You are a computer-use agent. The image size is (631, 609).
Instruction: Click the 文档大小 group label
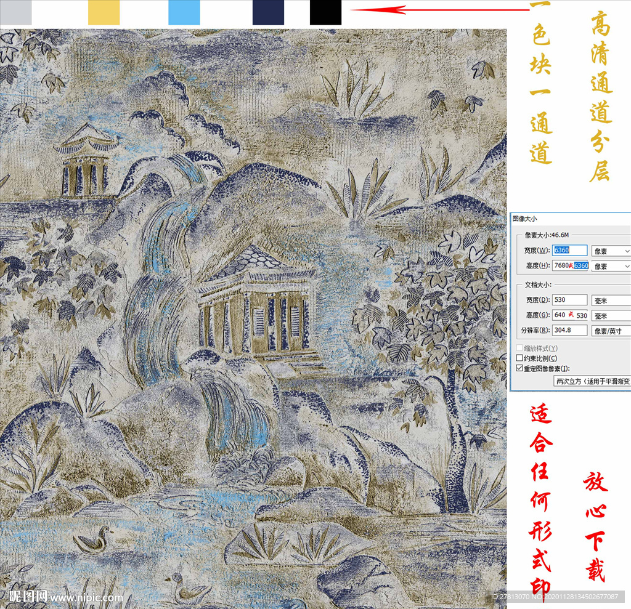pyautogui.click(x=537, y=284)
